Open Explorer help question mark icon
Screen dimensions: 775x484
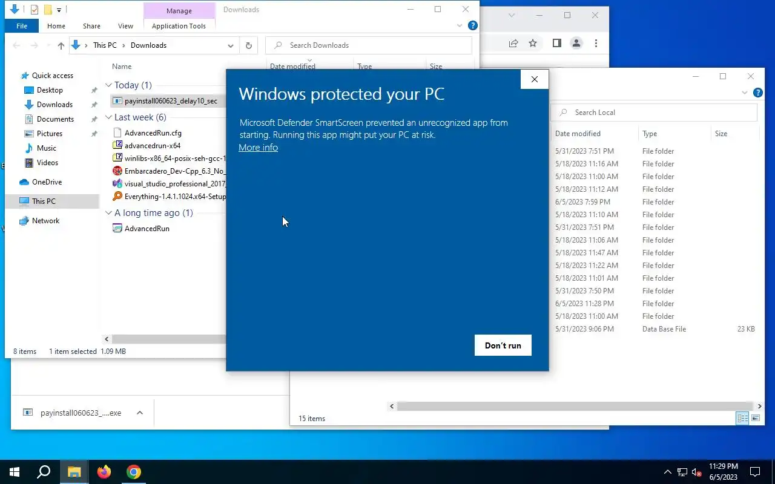click(x=473, y=25)
